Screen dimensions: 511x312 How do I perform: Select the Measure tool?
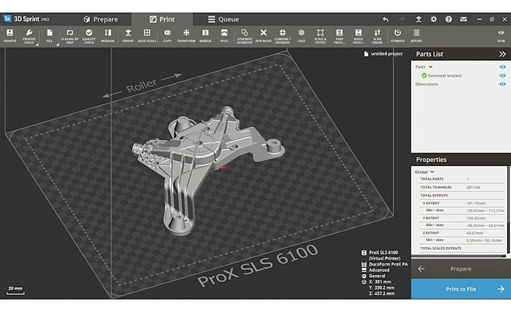(x=107, y=36)
